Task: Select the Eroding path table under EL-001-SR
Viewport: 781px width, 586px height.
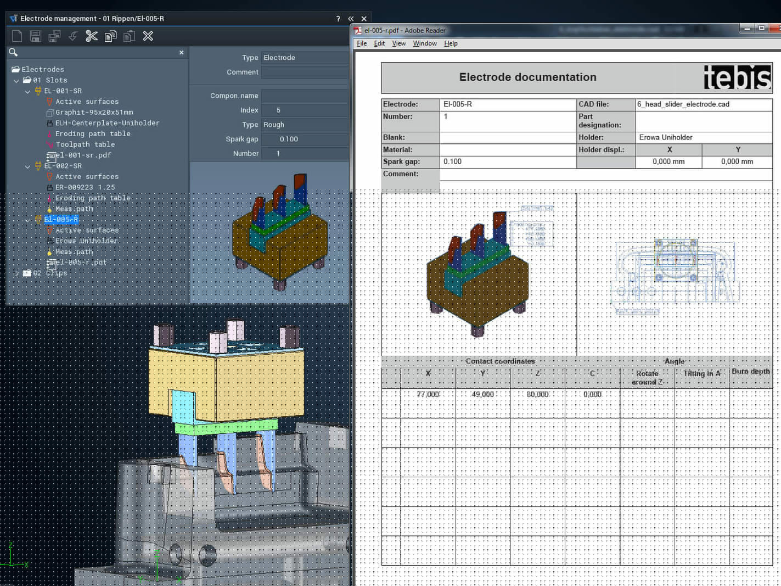Action: pos(93,133)
